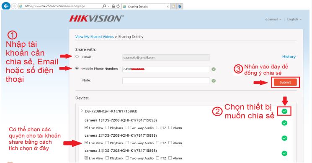
Task: Click the 'Device:' section label
Action: [x=82, y=98]
